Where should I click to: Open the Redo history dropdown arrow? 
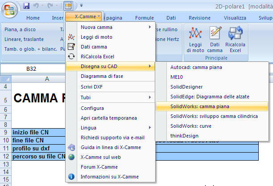coord(57,6)
